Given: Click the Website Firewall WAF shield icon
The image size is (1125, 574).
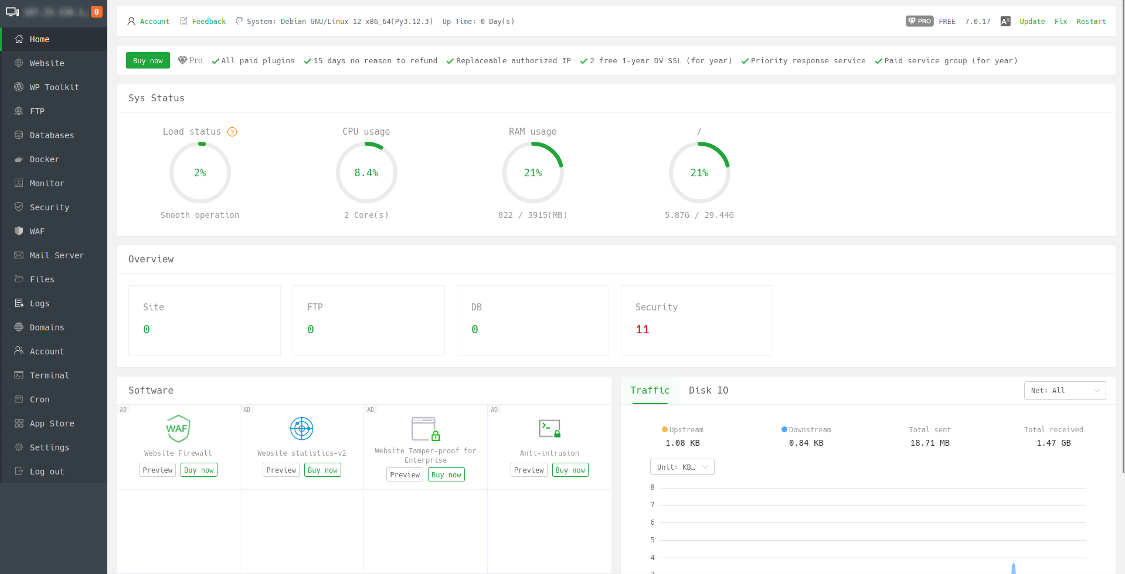Looking at the screenshot, I should pos(178,429).
